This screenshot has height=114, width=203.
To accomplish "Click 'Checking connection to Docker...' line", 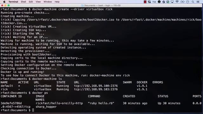I will 29,68.
